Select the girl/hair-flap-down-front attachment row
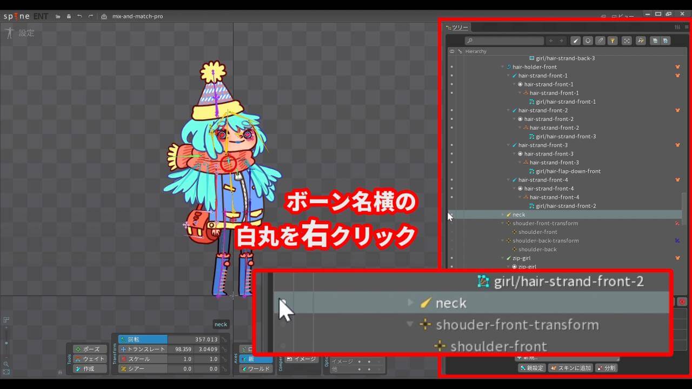 564,171
